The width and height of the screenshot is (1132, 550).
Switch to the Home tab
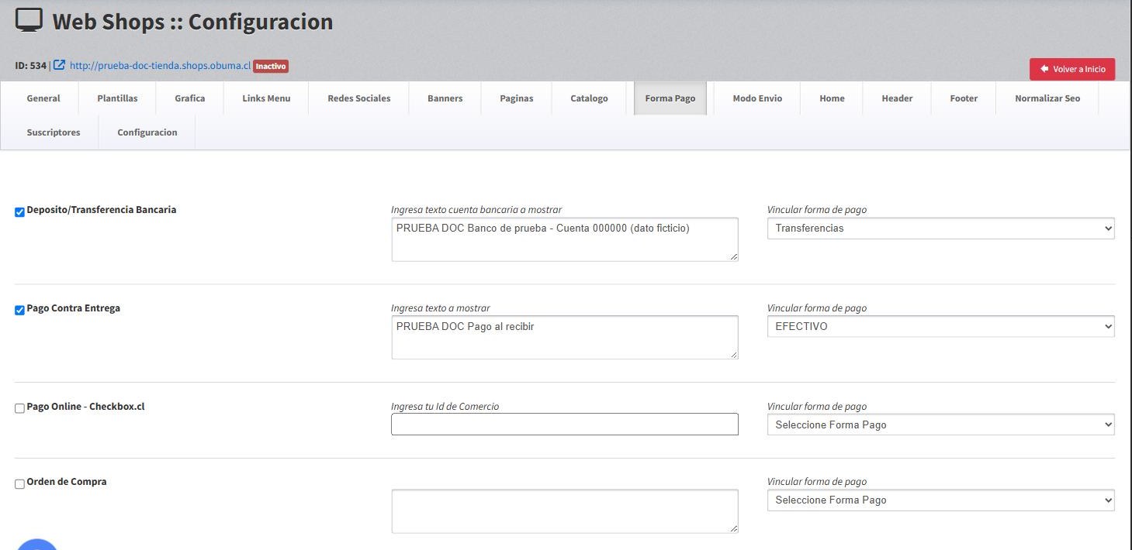click(x=832, y=98)
